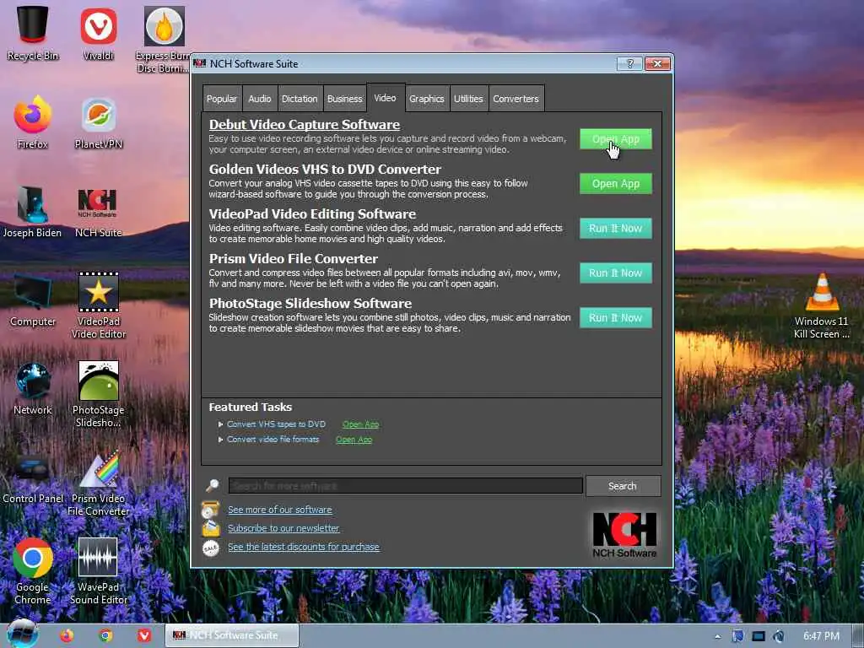Screen dimensions: 864x648
Task: Switch to the Utilities tab
Action: coord(468,99)
